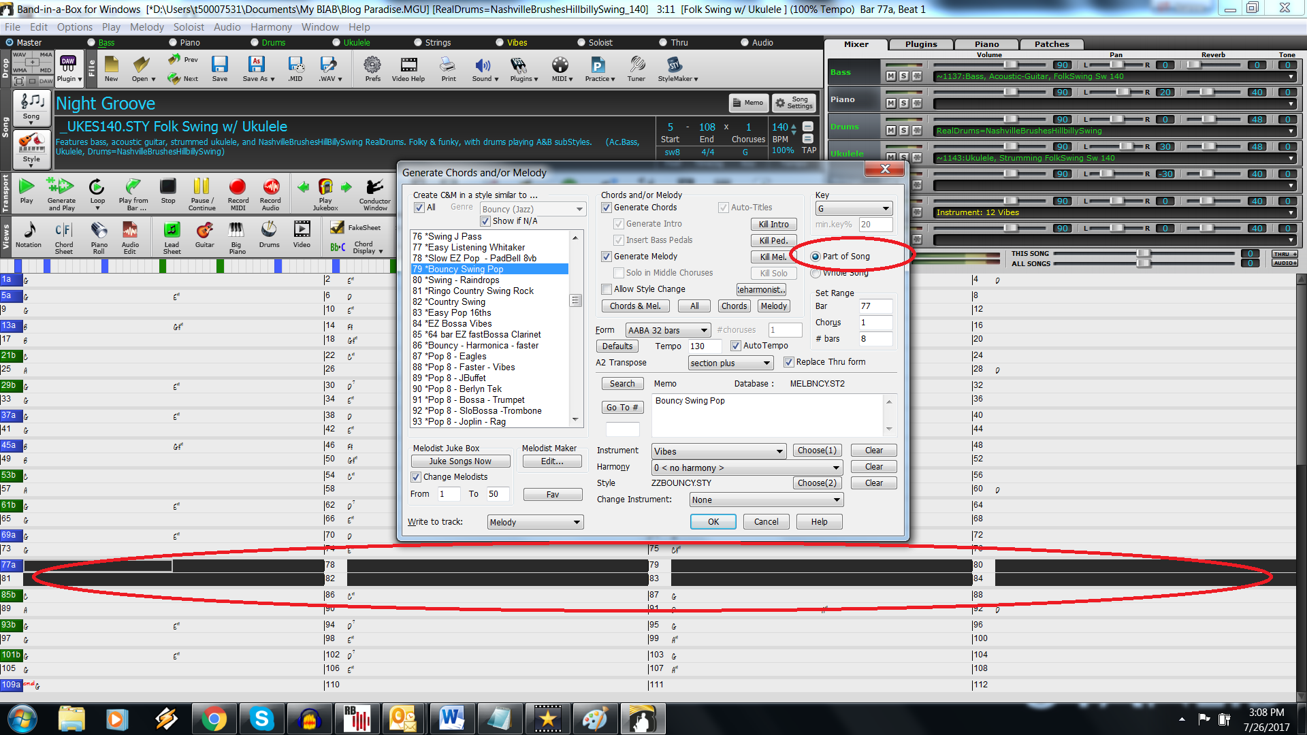Open the Piano Roll view icon
Viewport: 1307px width, 735px height.
(x=99, y=237)
